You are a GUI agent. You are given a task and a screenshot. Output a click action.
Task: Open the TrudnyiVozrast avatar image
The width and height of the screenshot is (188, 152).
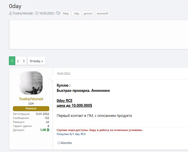(x=31, y=83)
